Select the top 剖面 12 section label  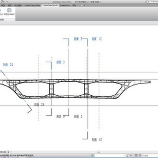point(97,39)
